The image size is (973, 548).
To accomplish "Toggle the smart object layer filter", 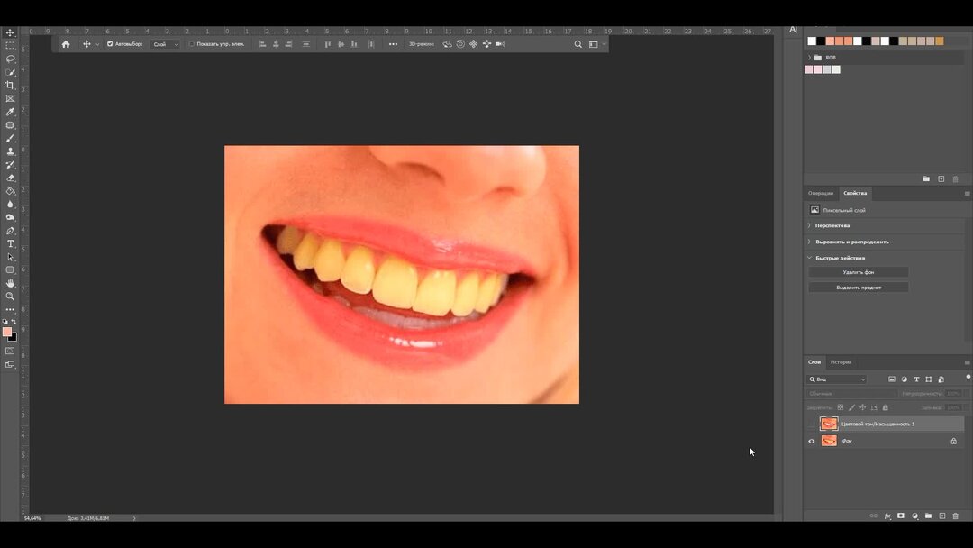I will 941,379.
